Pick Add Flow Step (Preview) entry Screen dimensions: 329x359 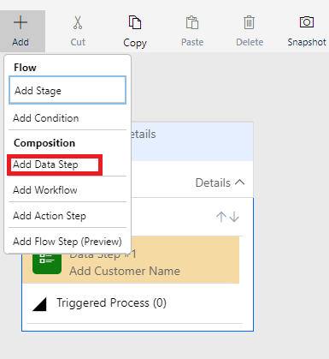(68, 242)
